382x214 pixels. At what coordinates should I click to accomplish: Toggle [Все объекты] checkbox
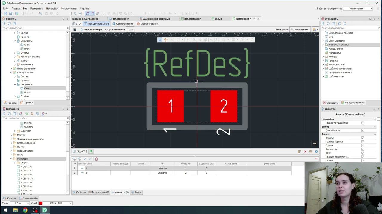(363, 130)
